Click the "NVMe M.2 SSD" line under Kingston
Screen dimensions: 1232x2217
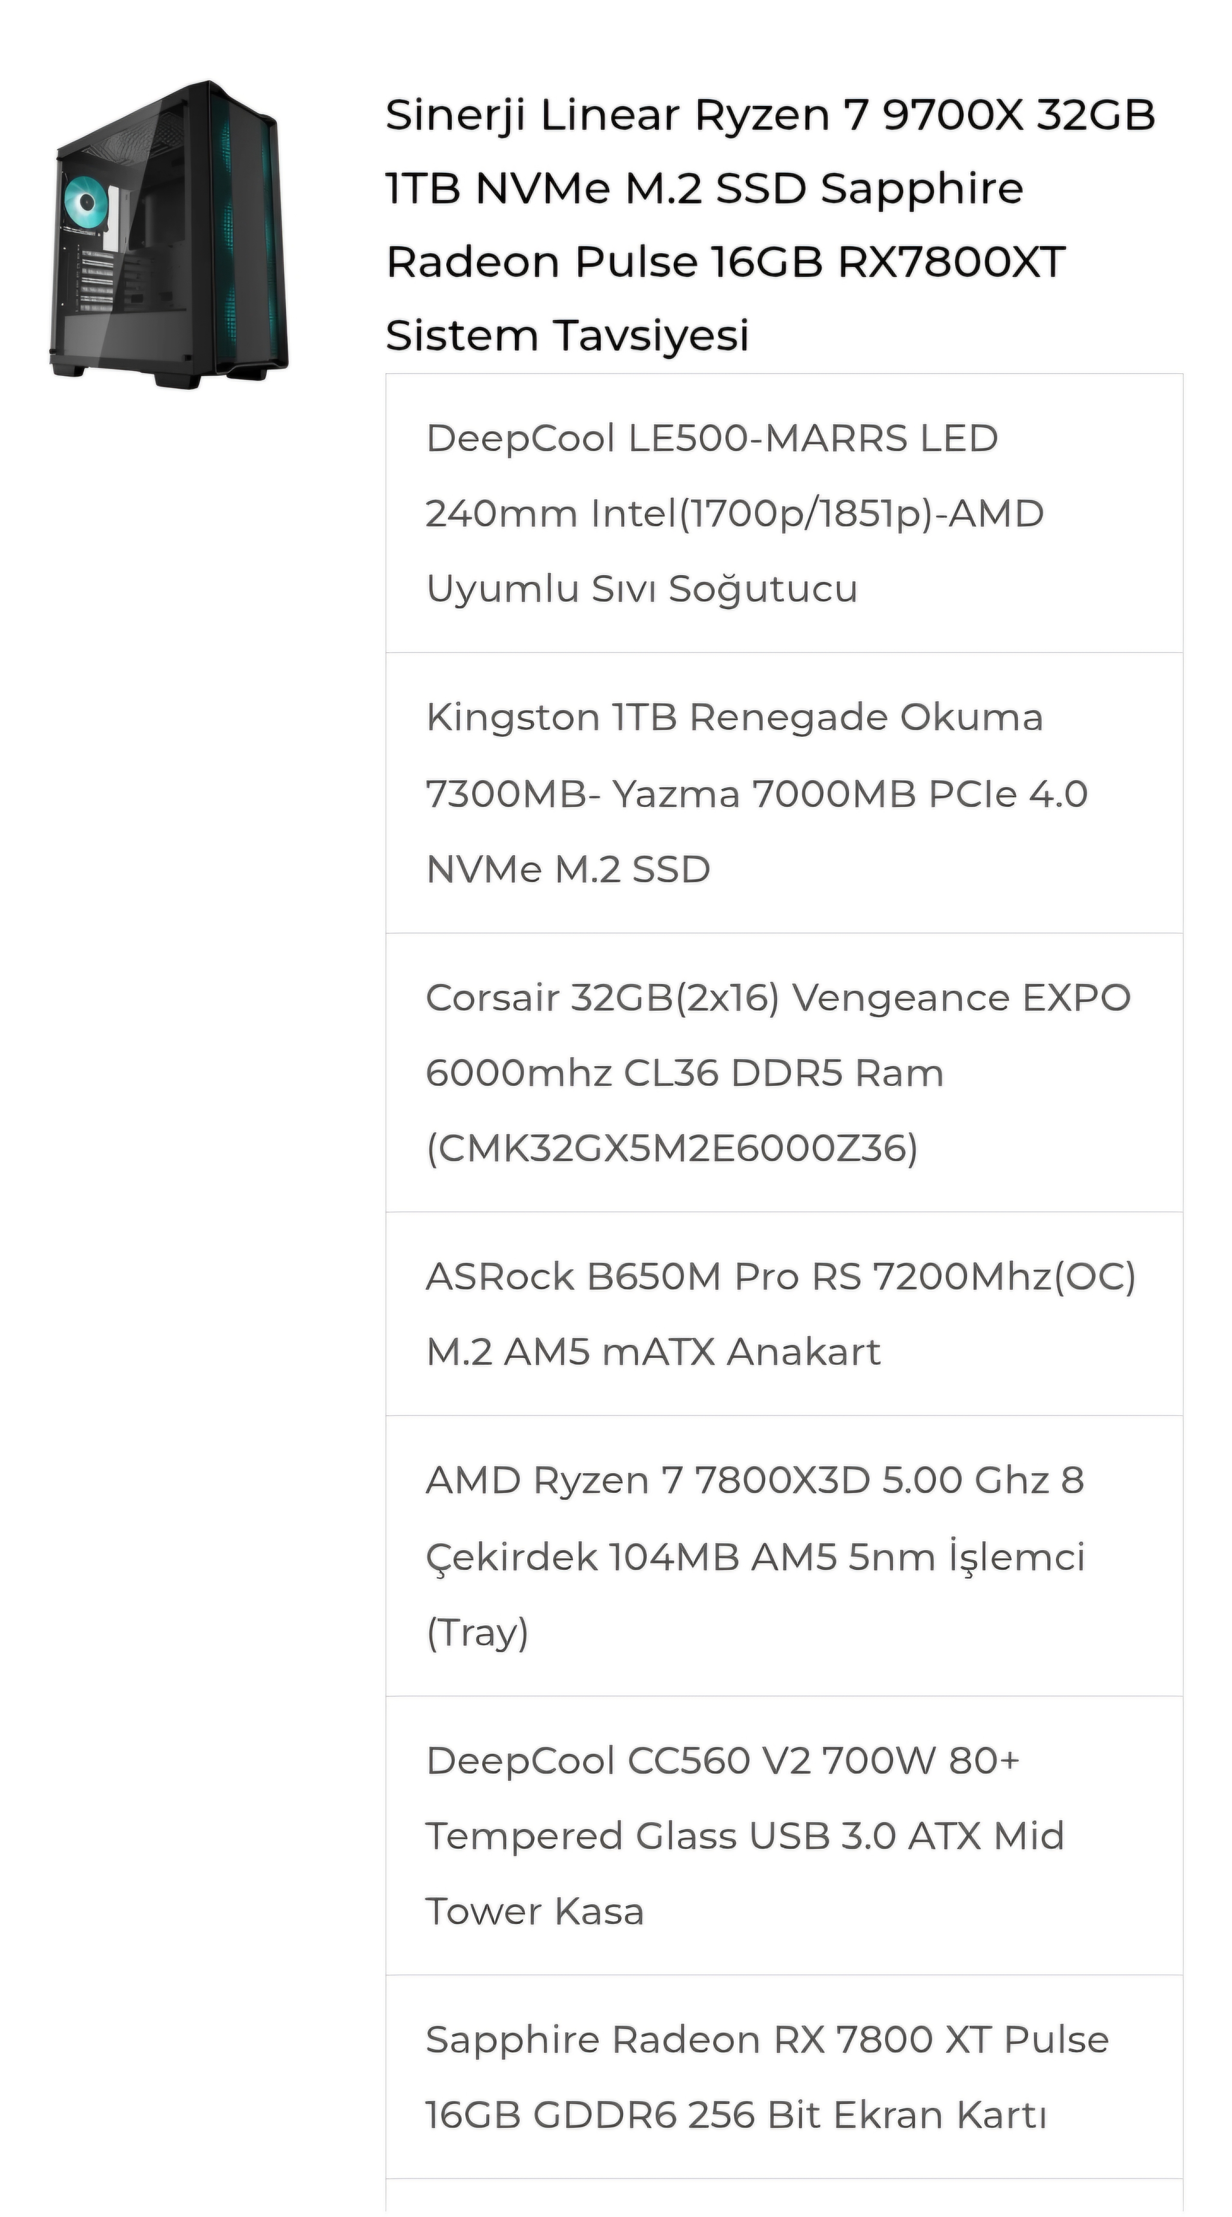pyautogui.click(x=568, y=869)
